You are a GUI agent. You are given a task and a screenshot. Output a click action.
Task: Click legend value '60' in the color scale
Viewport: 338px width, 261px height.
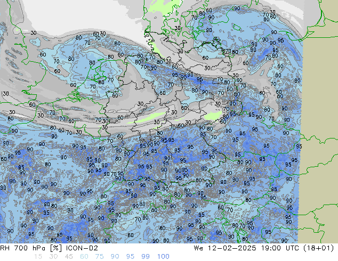pos(84,257)
